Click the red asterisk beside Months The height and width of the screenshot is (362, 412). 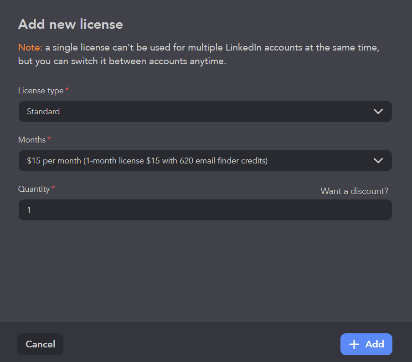(x=48, y=139)
